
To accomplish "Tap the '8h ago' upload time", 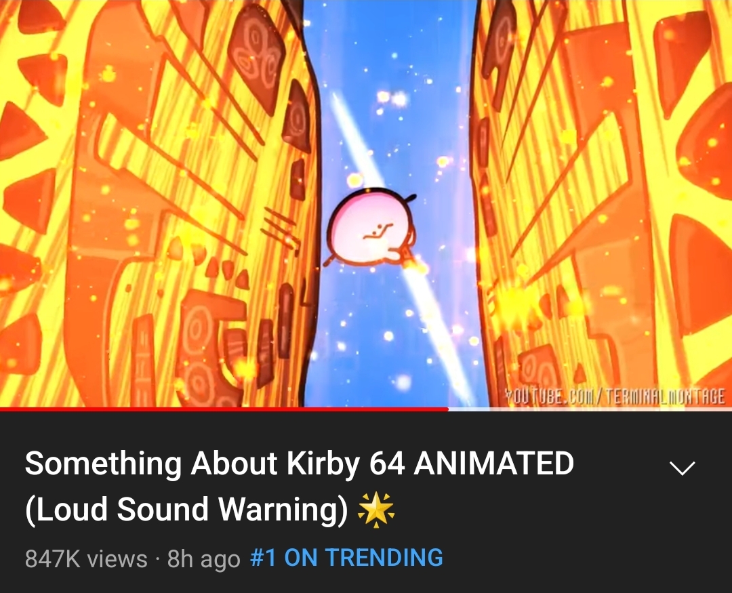I will tap(203, 558).
